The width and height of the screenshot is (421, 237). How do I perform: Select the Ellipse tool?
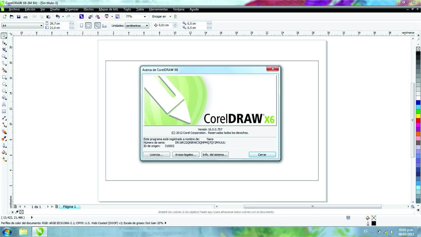point(4,84)
